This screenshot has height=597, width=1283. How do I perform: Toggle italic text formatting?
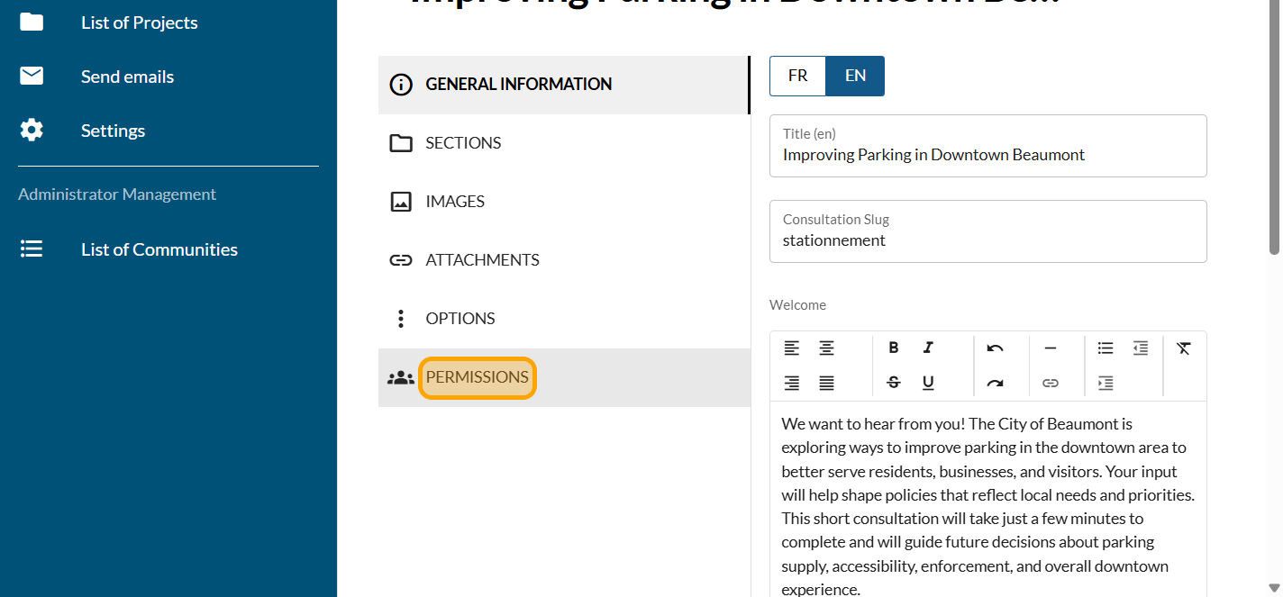(928, 348)
